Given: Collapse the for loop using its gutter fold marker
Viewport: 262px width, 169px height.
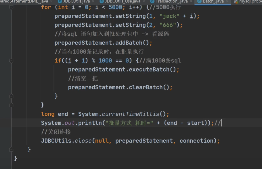Looking at the screenshot, I should [x=11, y=8].
